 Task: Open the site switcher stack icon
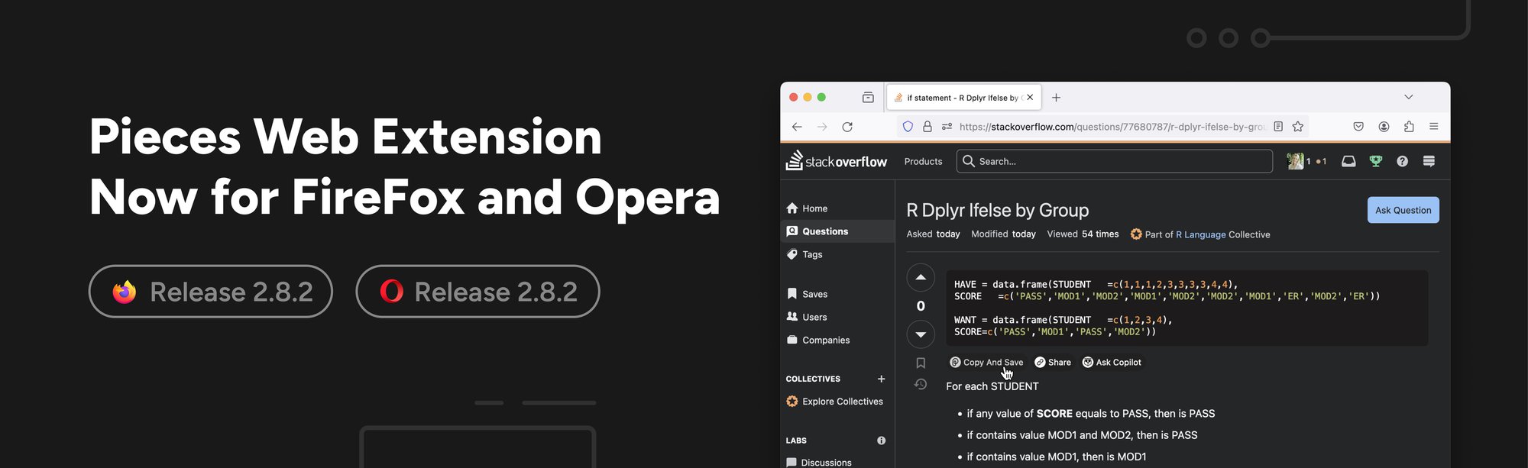1429,161
